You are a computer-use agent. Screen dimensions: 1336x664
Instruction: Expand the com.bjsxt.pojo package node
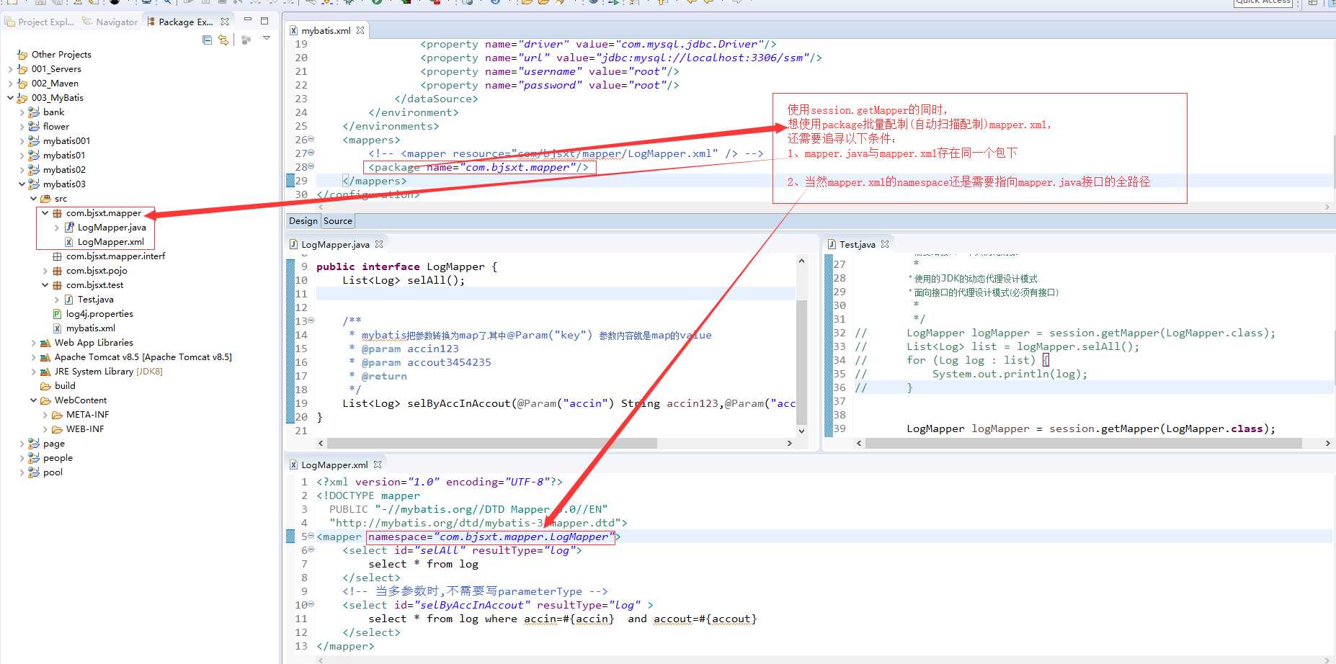point(45,271)
